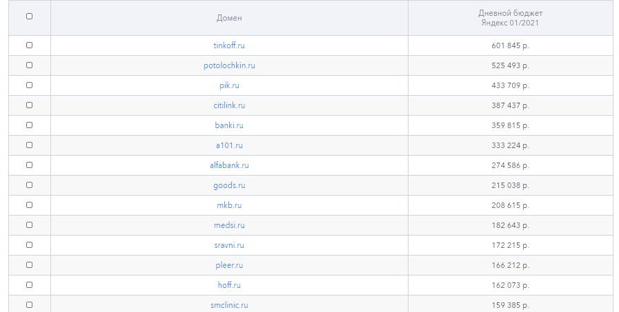Select the 162 073 р. cell
The image size is (619, 312).
tap(510, 285)
